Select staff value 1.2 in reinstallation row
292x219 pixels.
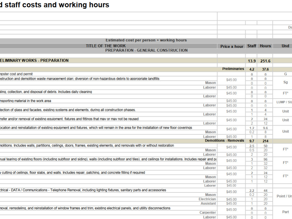(252, 128)
